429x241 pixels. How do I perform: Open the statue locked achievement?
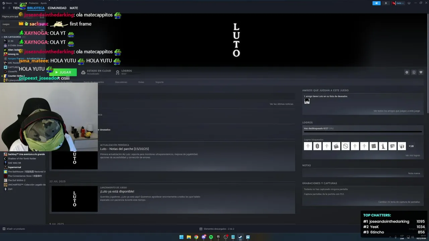point(383,146)
